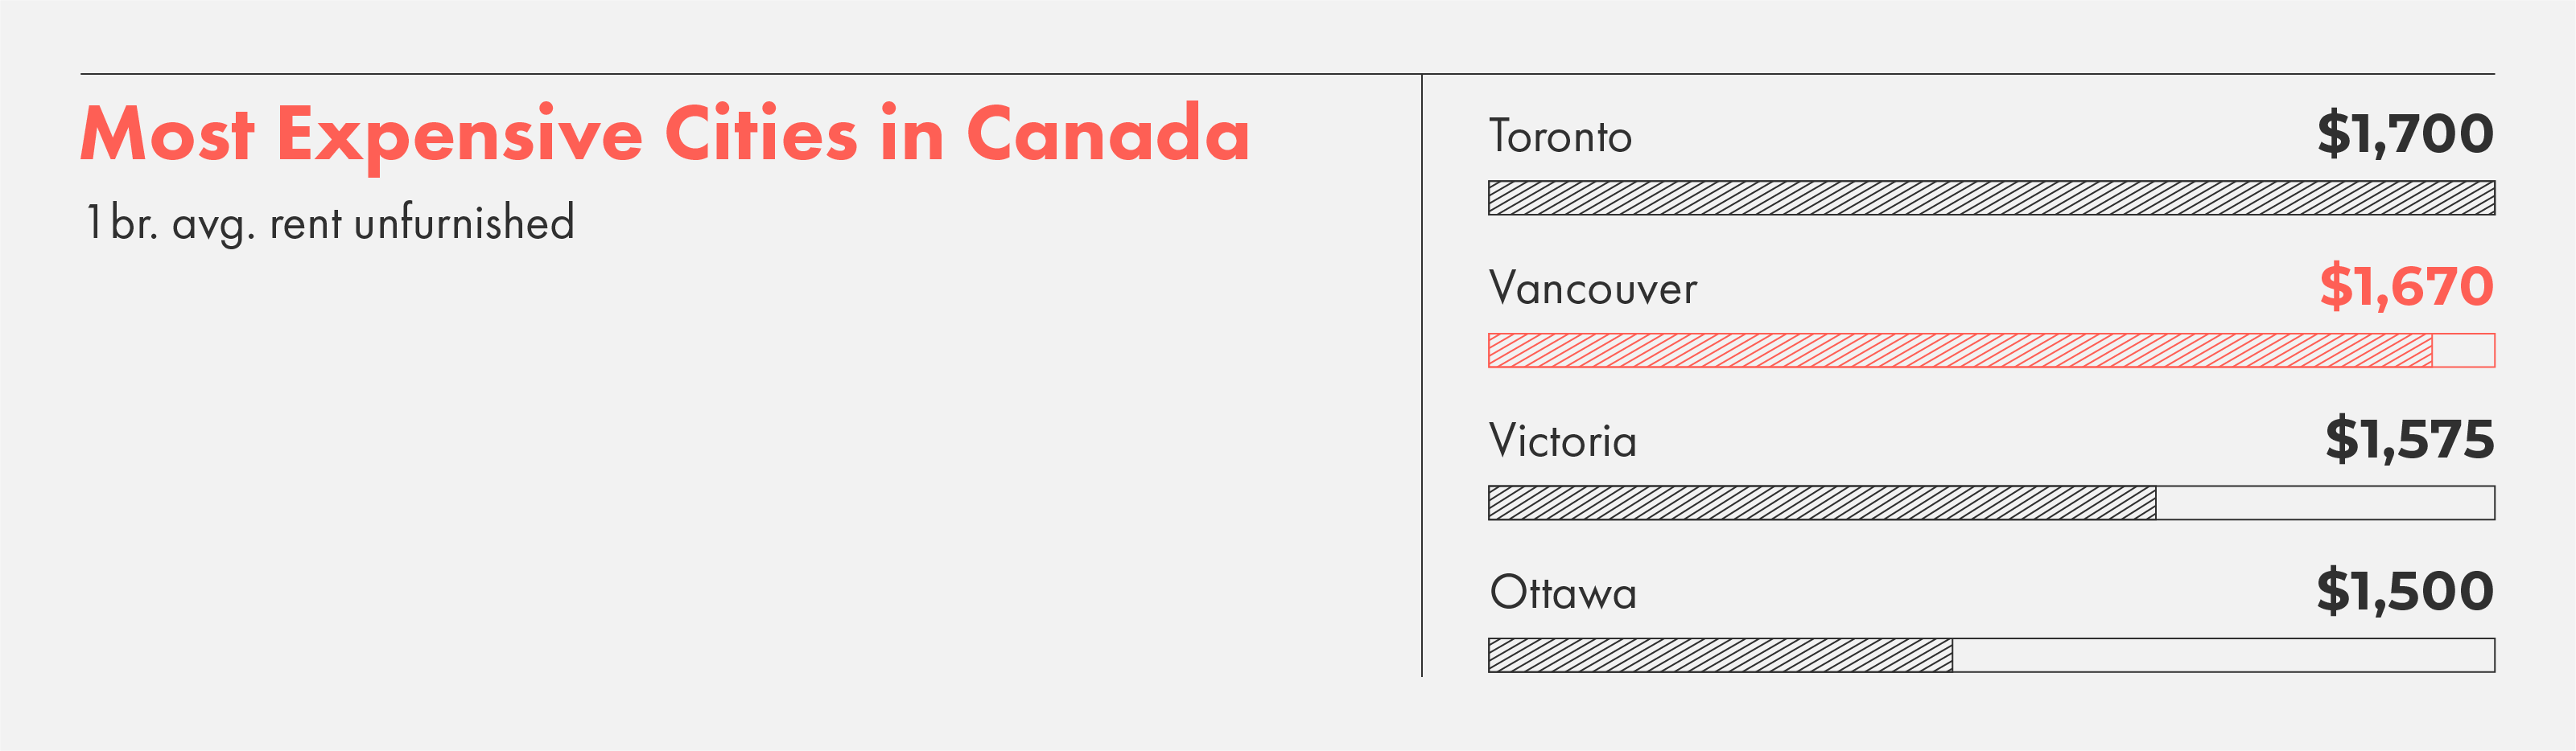Click the $1,575 rent value
This screenshot has height=751, width=2576.
[2409, 439]
